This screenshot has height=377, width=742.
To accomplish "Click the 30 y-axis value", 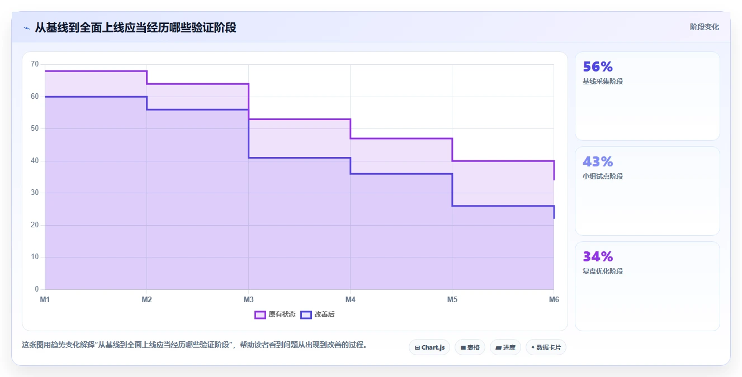I will tap(35, 193).
